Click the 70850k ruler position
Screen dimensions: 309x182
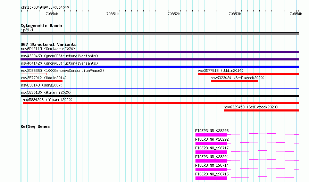52,14
